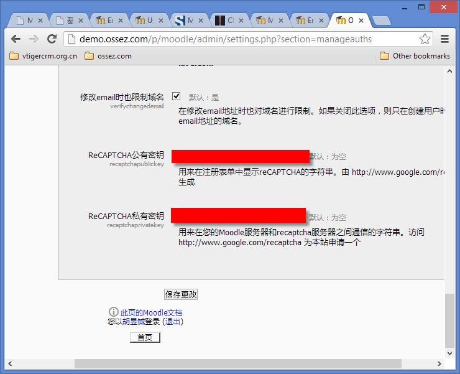Click the recaptchapublickey setting name text
Image resolution: width=460 pixels, height=374 pixels.
[137, 164]
